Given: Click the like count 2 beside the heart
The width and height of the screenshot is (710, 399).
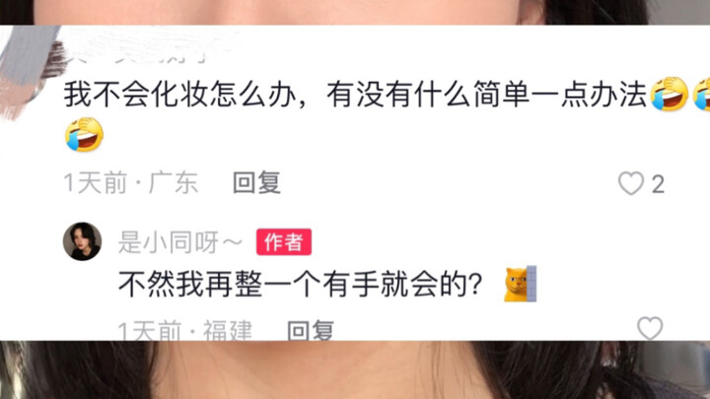Looking at the screenshot, I should (x=658, y=184).
